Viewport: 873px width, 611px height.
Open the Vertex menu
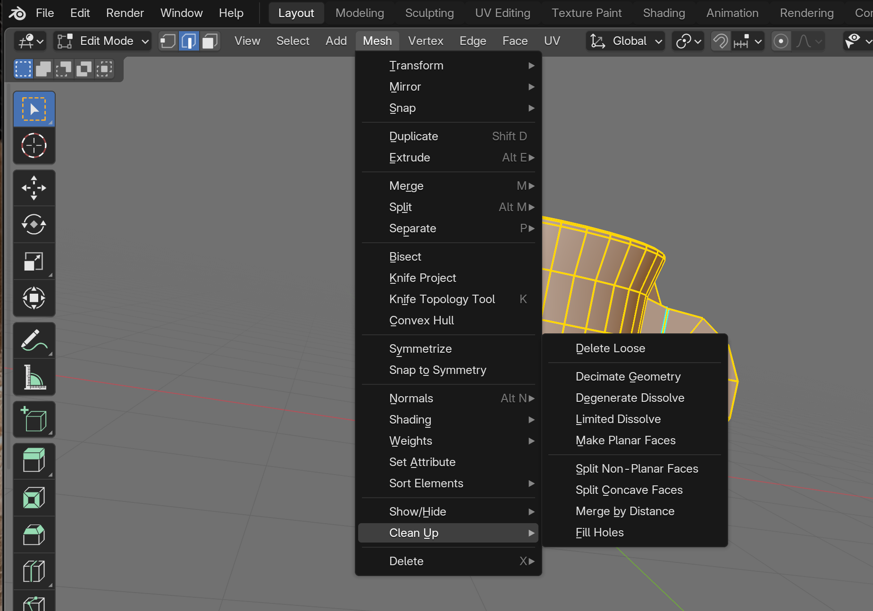tap(426, 41)
